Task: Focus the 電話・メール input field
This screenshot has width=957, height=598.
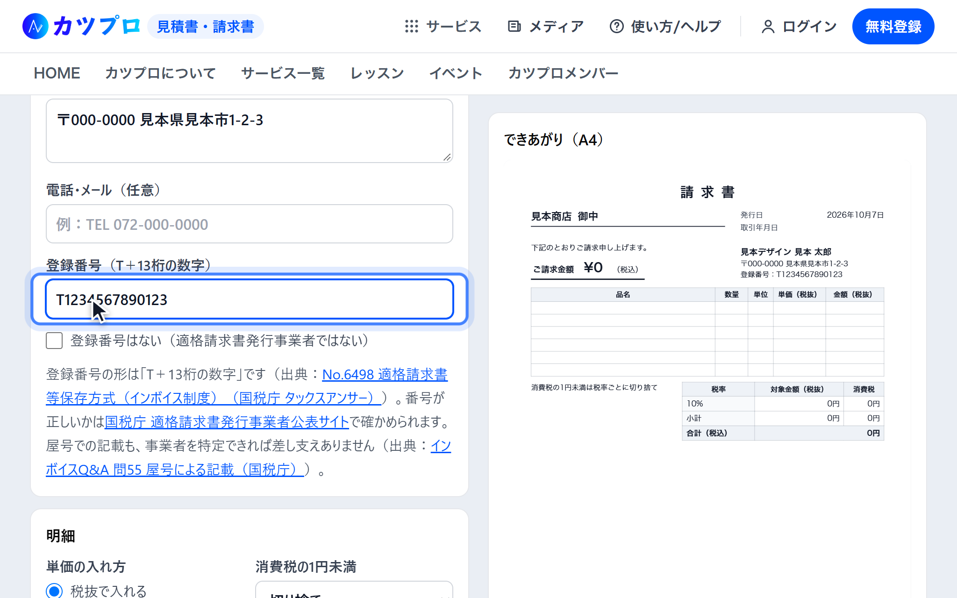Action: (250, 224)
